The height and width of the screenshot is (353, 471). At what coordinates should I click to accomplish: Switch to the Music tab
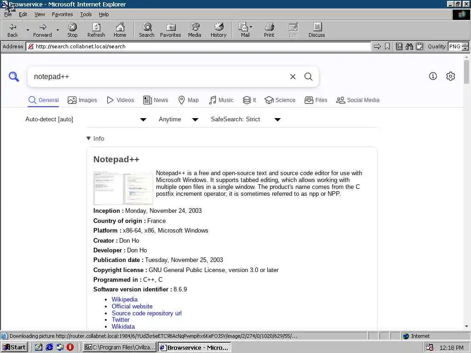(x=221, y=100)
